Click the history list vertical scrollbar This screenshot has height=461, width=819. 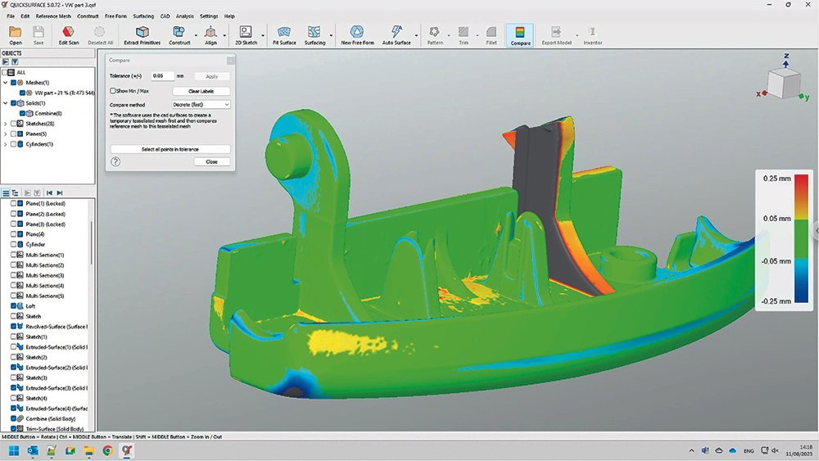[x=93, y=242]
